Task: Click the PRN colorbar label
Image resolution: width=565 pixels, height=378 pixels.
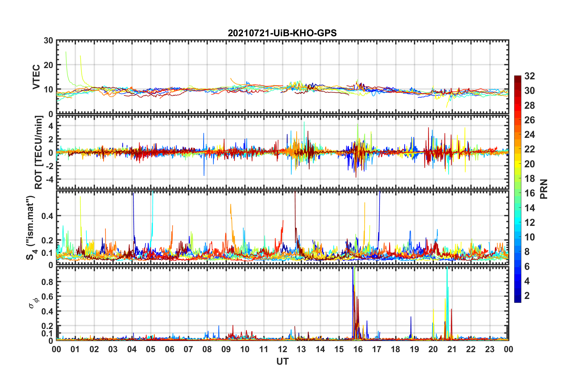Action: [544, 189]
